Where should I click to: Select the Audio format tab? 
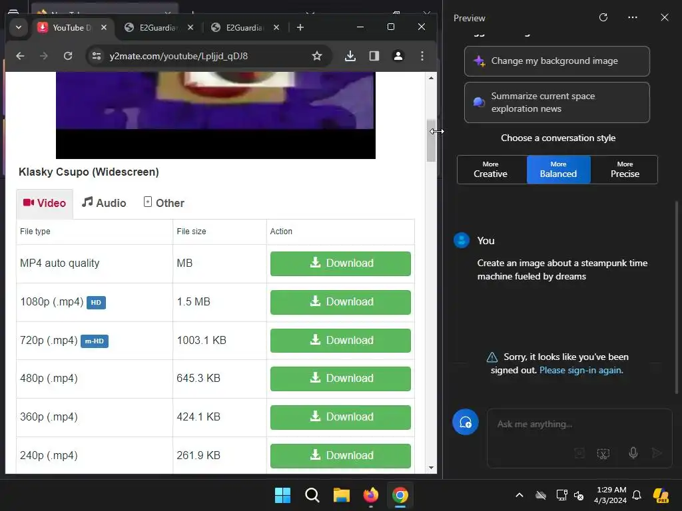click(x=104, y=203)
